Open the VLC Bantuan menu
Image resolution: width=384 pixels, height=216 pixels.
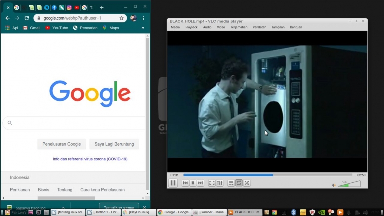pyautogui.click(x=296, y=27)
